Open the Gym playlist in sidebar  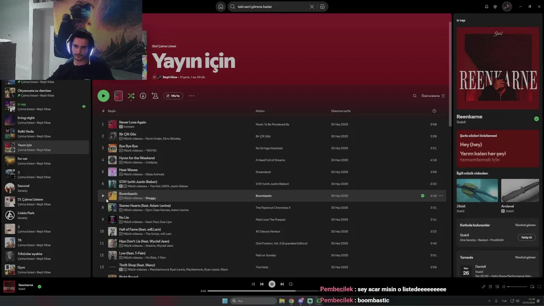[46, 269]
